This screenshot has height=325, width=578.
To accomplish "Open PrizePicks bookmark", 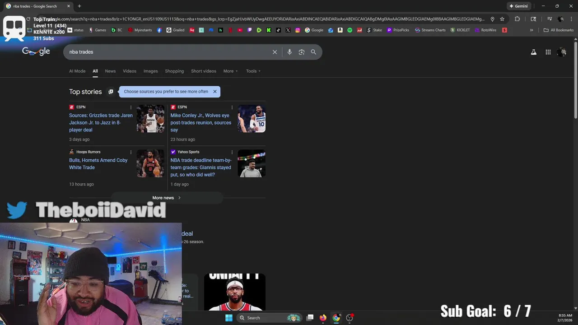I will point(398,30).
